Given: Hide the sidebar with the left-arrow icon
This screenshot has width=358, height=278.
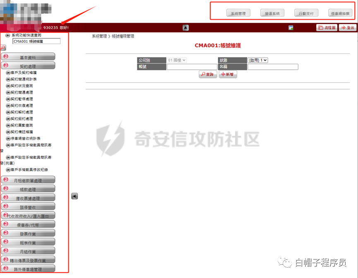Looking at the screenshot, I should [x=74, y=196].
